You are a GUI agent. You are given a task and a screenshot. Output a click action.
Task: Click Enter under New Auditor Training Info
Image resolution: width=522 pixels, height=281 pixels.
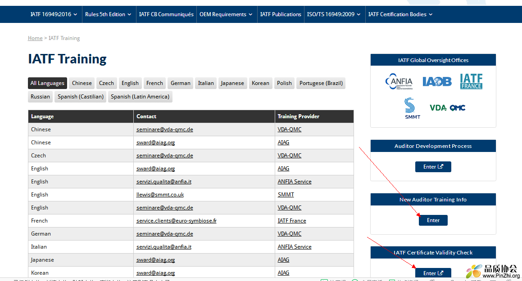click(x=433, y=220)
